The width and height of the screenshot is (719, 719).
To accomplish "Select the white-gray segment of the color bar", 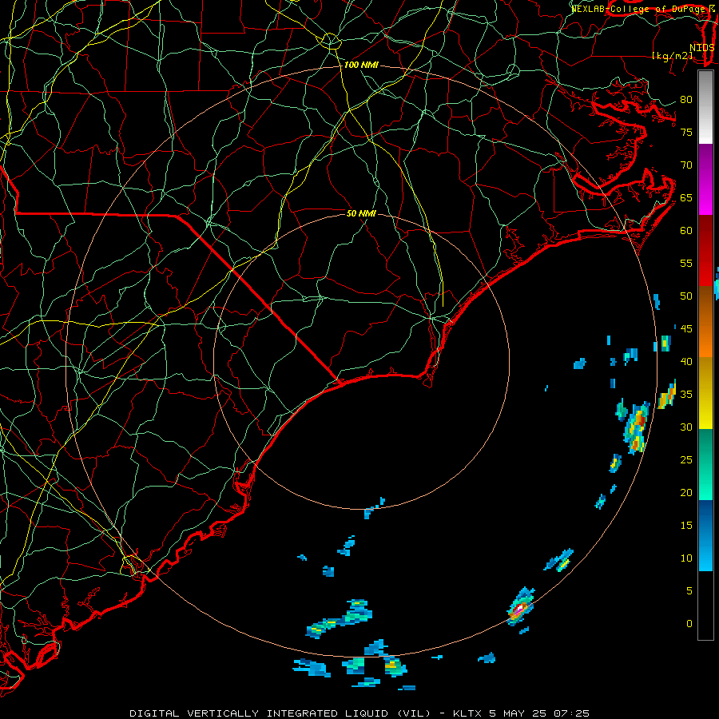I will [705, 108].
